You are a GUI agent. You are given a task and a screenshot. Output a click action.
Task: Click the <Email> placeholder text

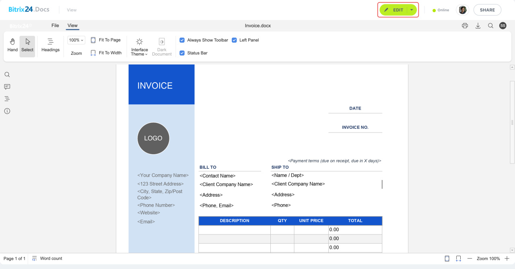[x=146, y=221]
